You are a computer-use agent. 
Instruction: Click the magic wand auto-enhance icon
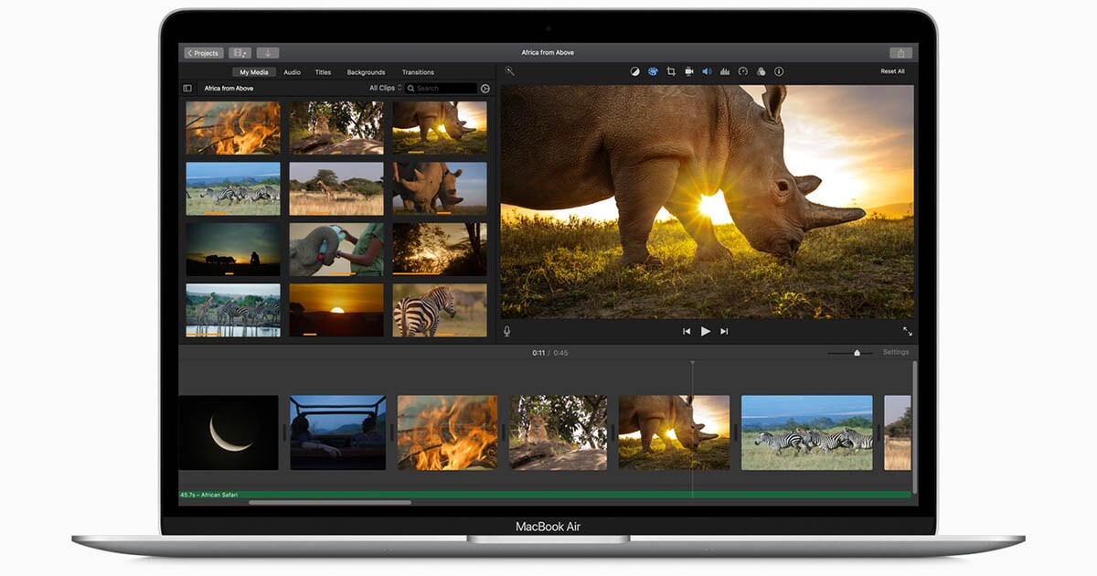pos(510,71)
